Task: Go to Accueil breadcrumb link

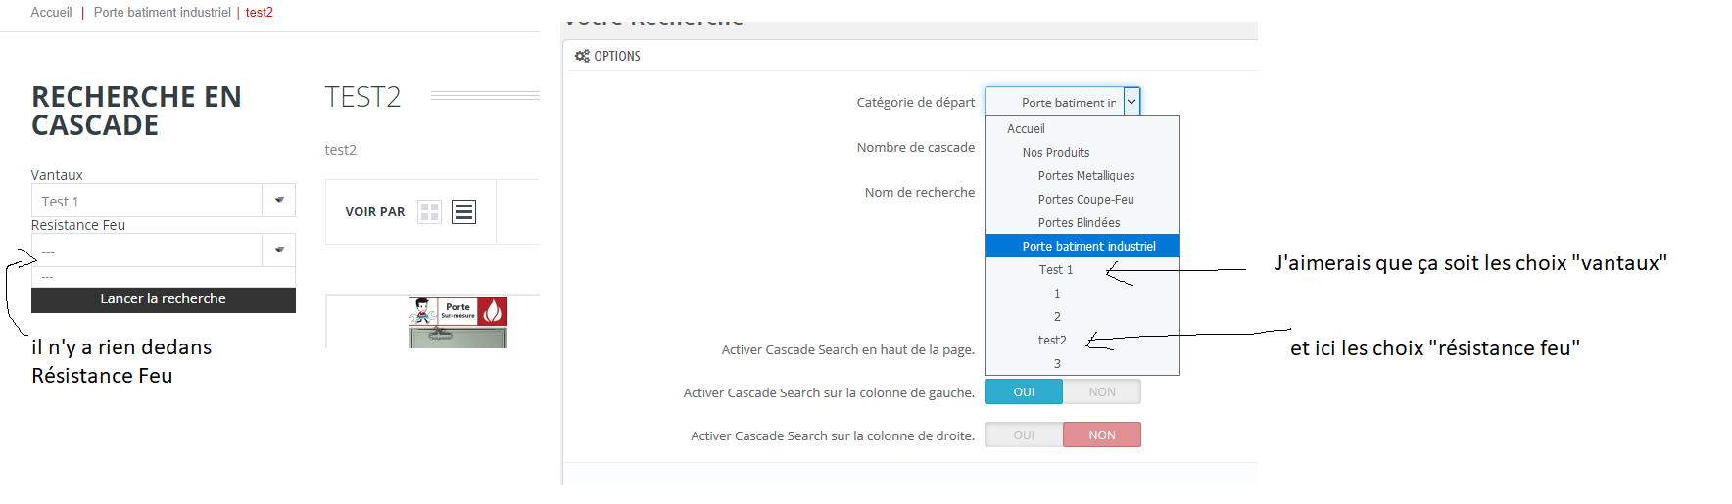Action: pyautogui.click(x=51, y=13)
